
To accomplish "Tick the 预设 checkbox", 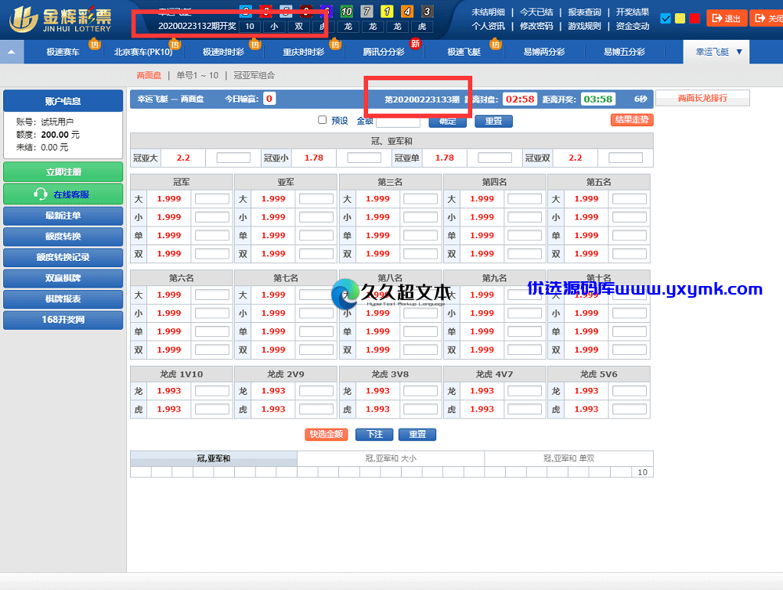I will (322, 120).
